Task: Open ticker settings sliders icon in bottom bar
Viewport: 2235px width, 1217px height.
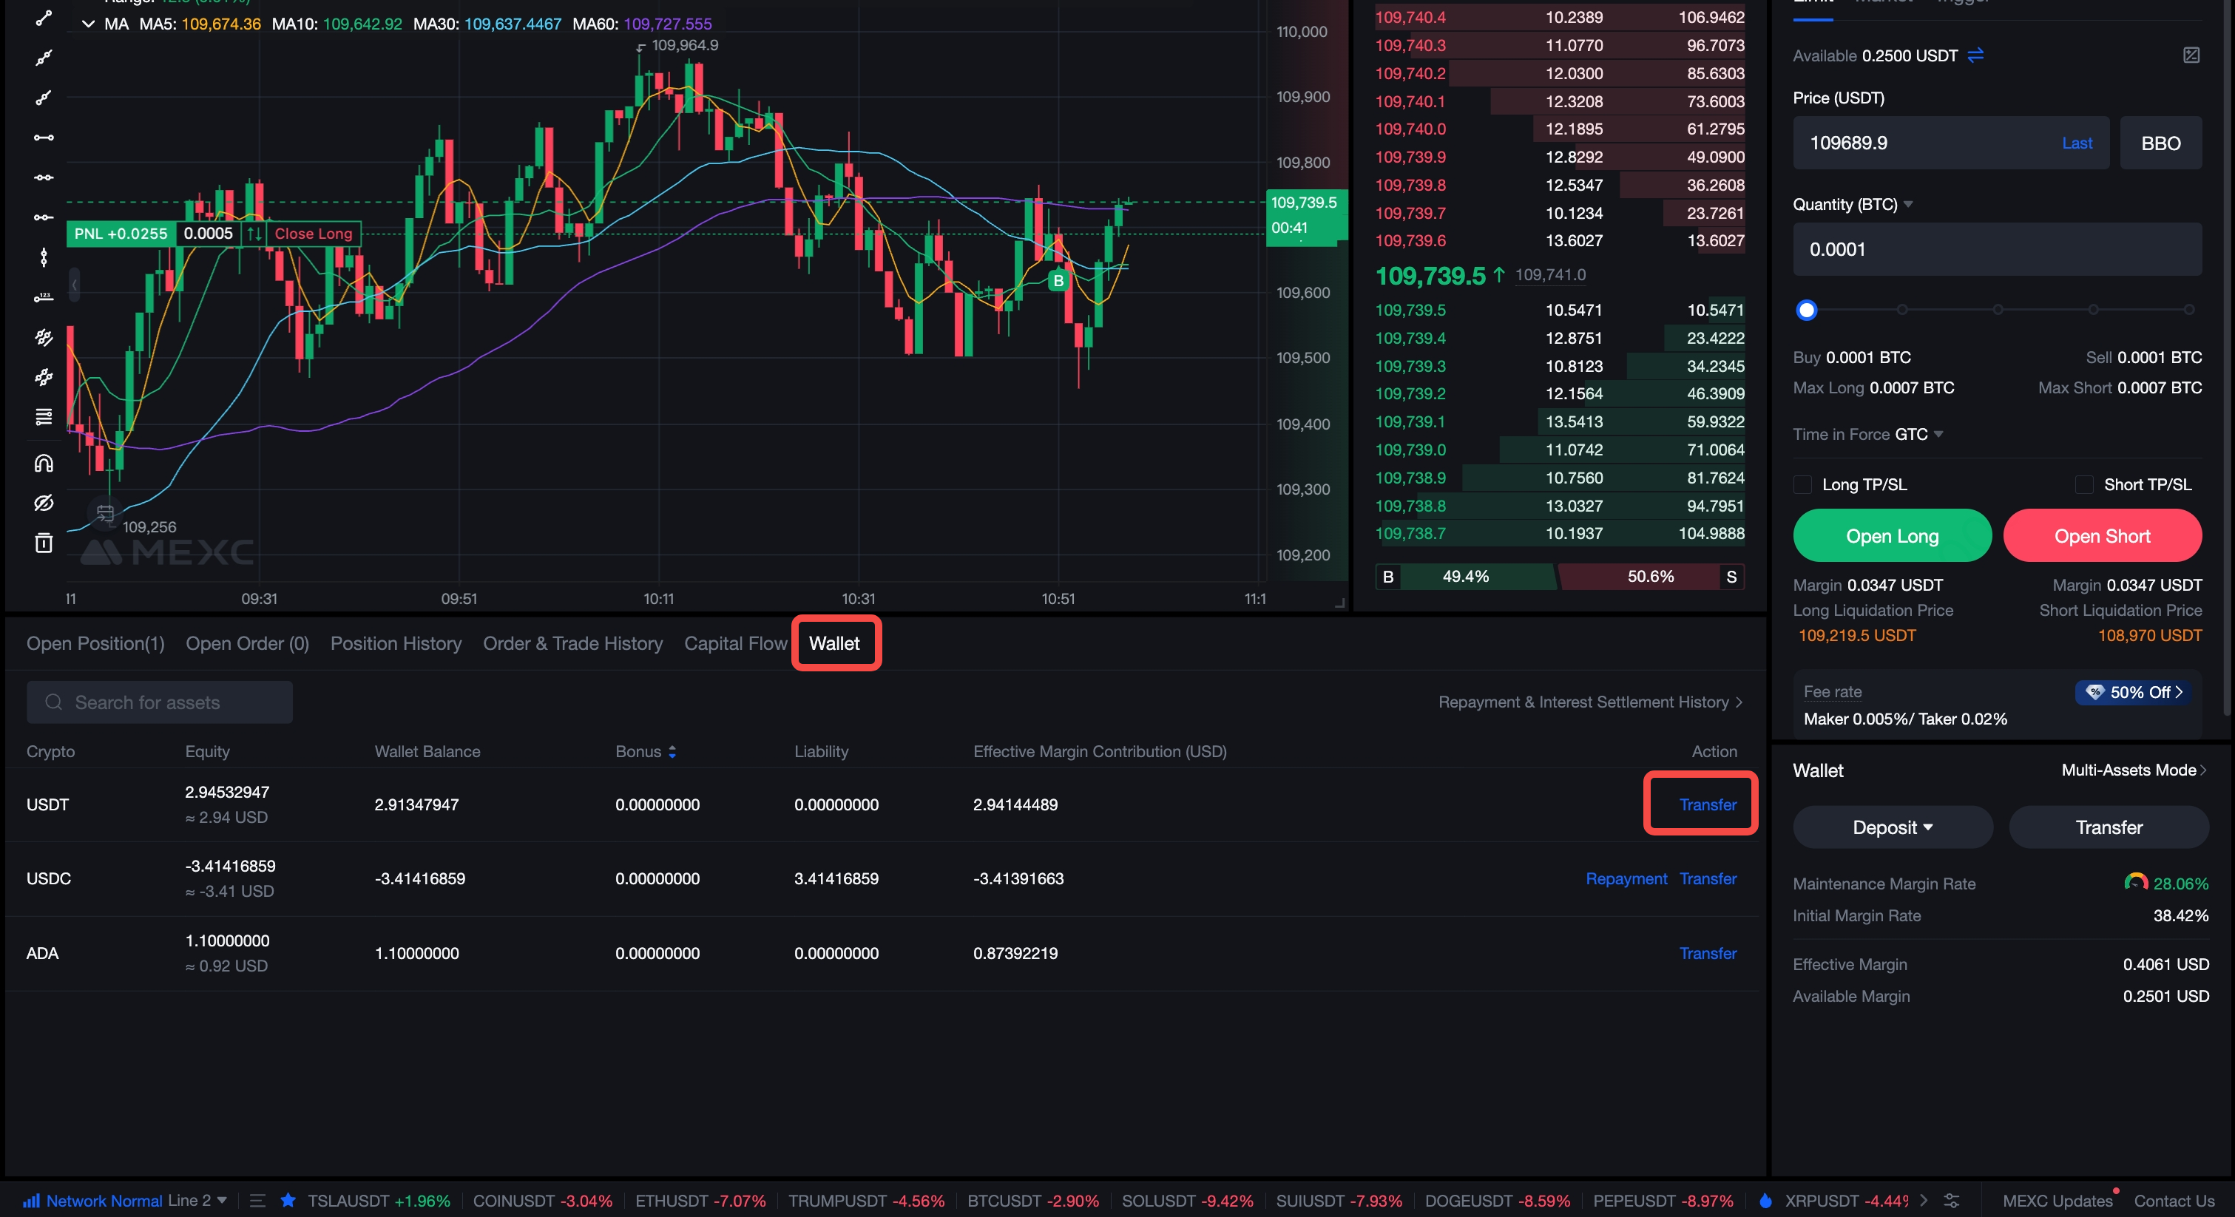Action: 1951,1201
